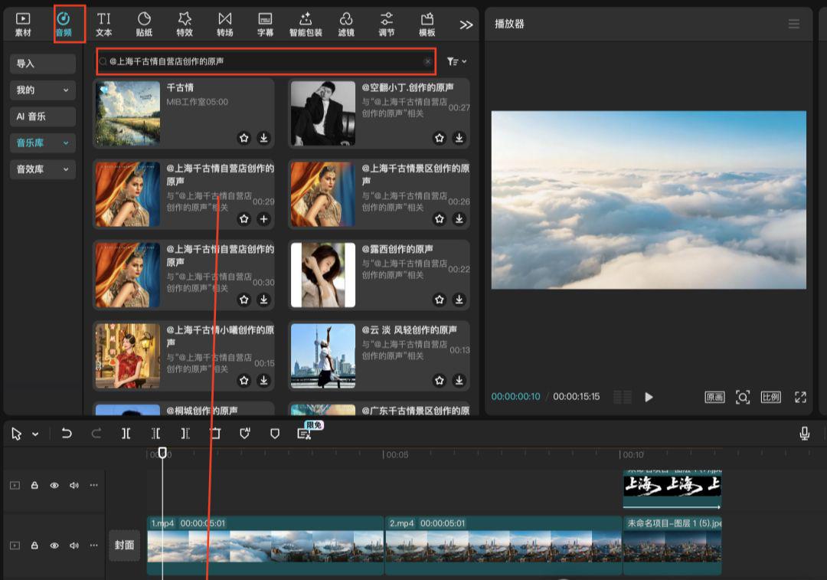
Task: Click the undo icon in timeline toolbar
Action: click(67, 433)
